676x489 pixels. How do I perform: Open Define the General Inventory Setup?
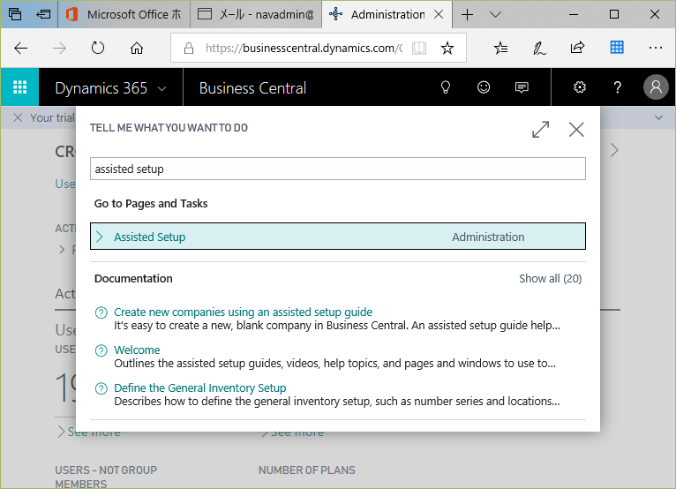coord(200,387)
